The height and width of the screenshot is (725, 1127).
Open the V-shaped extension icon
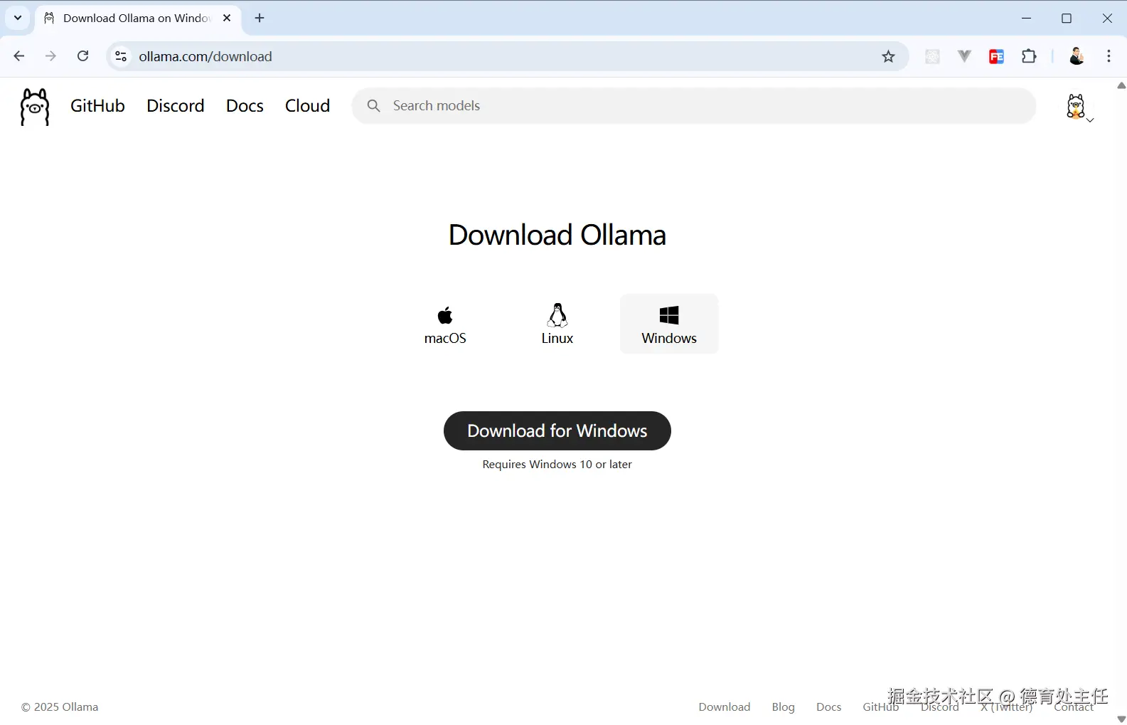point(964,56)
